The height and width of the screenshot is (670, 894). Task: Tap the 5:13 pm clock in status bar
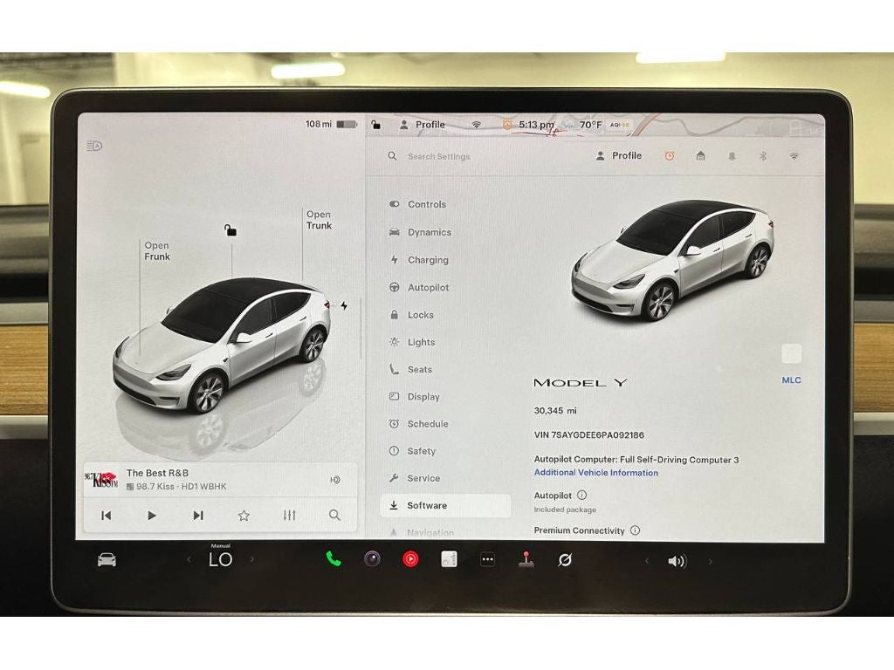point(536,124)
